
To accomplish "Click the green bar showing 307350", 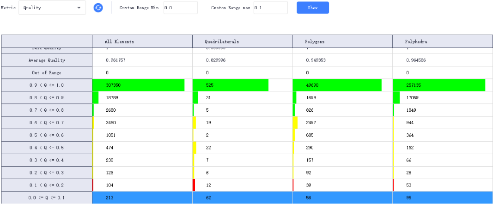I will [139, 85].
